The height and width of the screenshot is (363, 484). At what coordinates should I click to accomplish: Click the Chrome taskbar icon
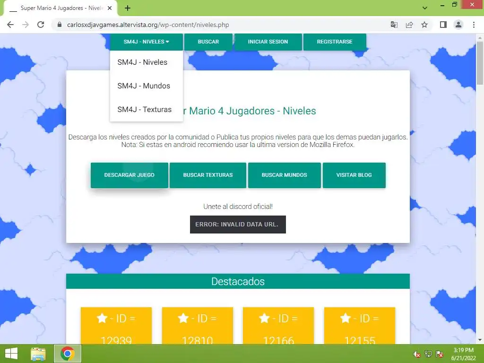tap(68, 354)
